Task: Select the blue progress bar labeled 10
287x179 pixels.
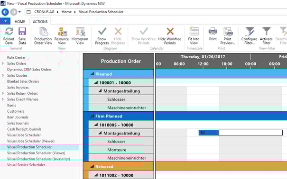Action: (209, 133)
